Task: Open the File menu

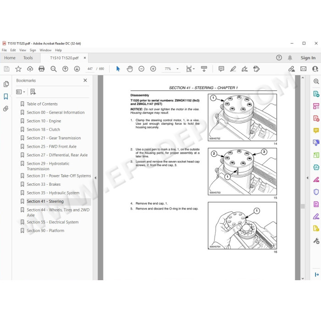Action: coord(4,50)
